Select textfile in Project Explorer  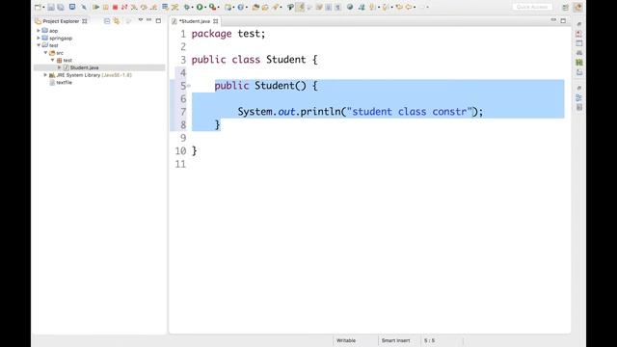coord(64,82)
